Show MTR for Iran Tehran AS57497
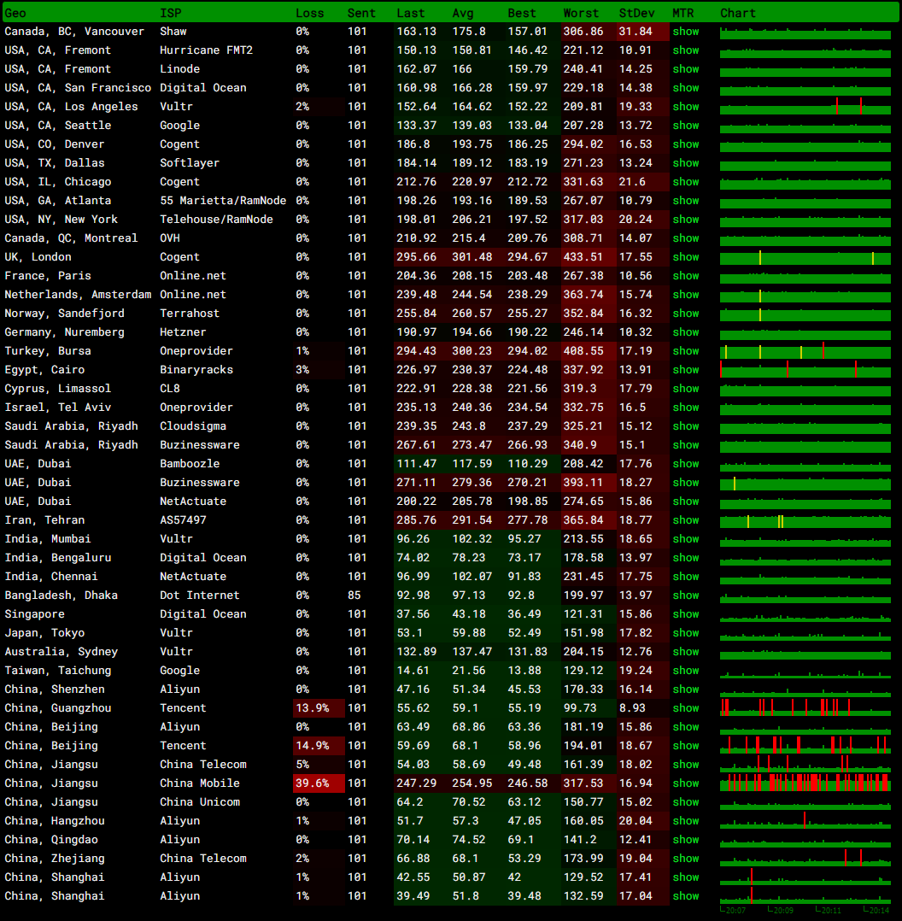 (x=685, y=520)
